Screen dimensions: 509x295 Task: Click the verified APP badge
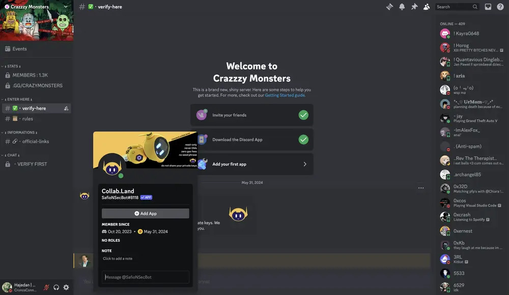(x=146, y=197)
